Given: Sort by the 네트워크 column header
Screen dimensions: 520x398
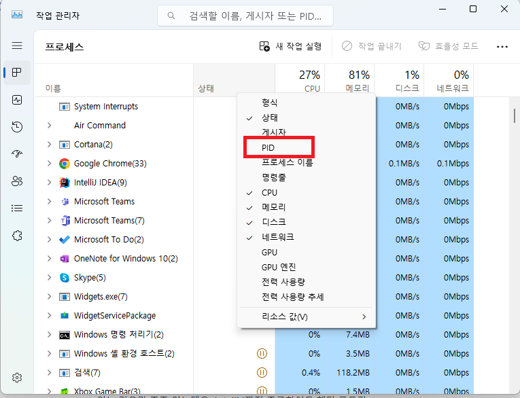Looking at the screenshot, I should [x=449, y=81].
